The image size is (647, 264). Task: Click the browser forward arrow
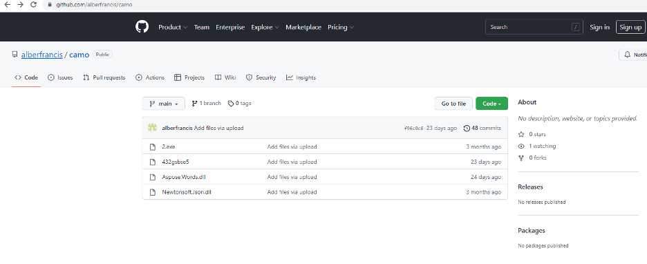point(20,5)
